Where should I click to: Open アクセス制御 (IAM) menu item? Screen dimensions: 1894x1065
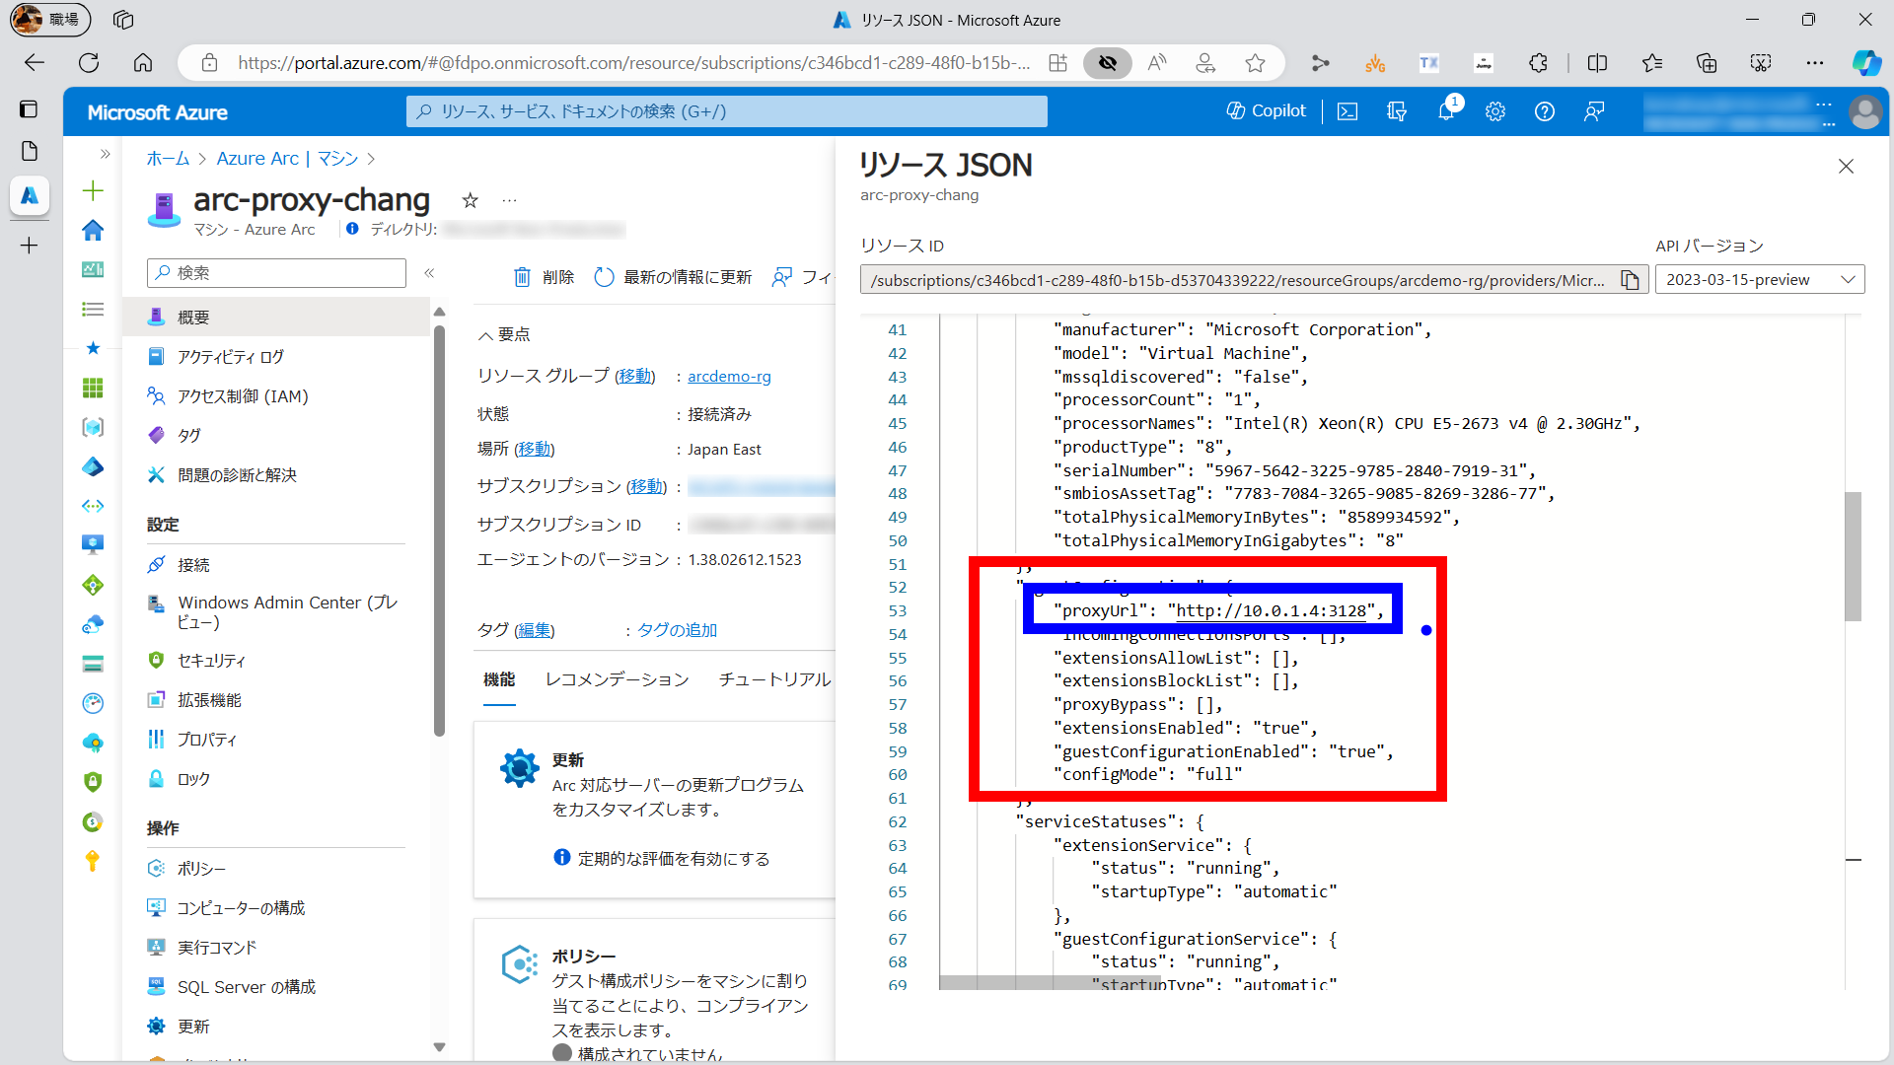coord(277,396)
